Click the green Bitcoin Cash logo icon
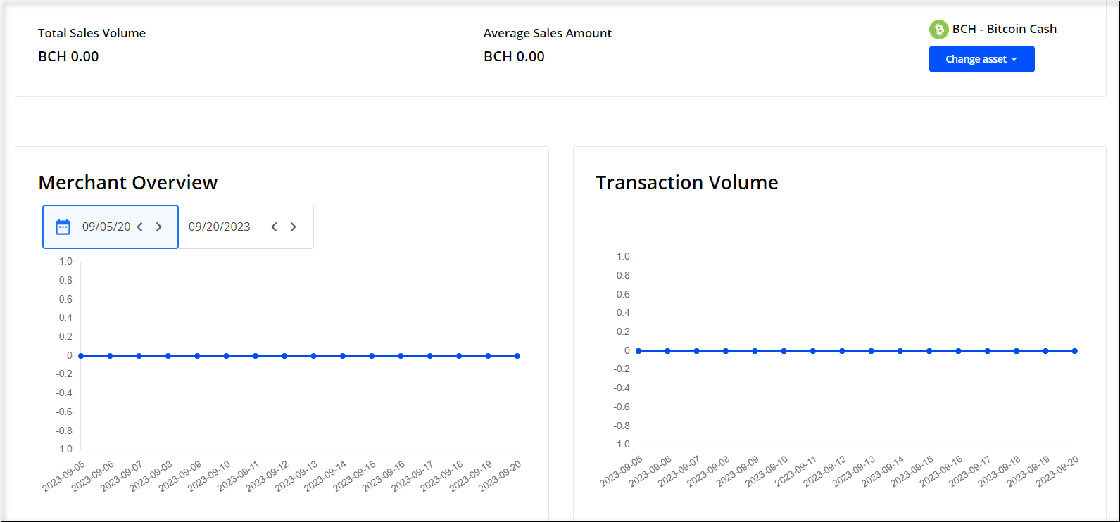Image resolution: width=1120 pixels, height=522 pixels. [x=938, y=30]
